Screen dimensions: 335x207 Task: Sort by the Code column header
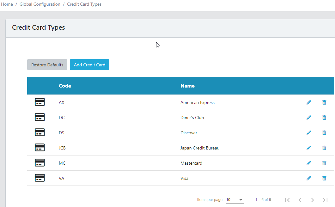pos(65,86)
